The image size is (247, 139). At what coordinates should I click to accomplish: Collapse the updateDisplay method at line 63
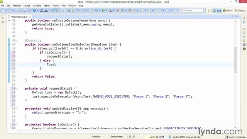click(16, 108)
